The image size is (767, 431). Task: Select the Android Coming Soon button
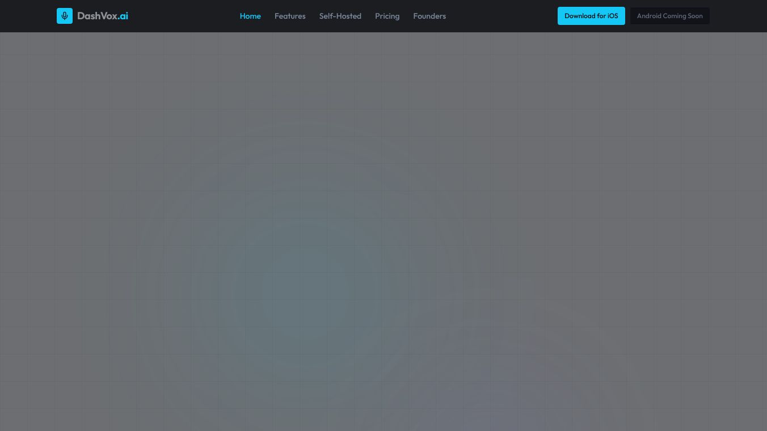coord(670,16)
